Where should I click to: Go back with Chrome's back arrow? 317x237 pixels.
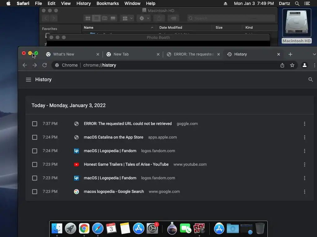(x=25, y=65)
